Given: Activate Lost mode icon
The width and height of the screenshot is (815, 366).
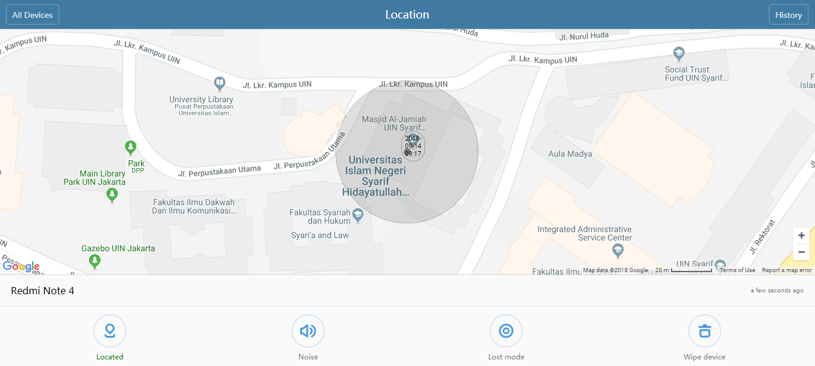Looking at the screenshot, I should [506, 331].
